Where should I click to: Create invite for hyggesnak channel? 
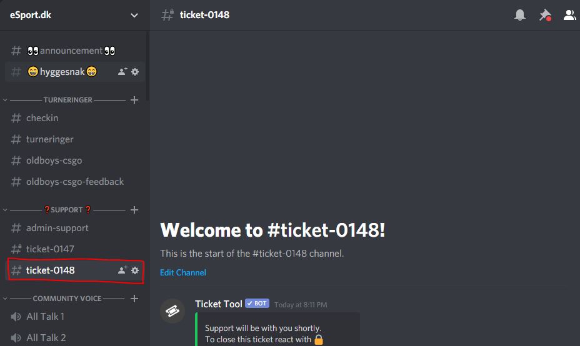pyautogui.click(x=122, y=72)
